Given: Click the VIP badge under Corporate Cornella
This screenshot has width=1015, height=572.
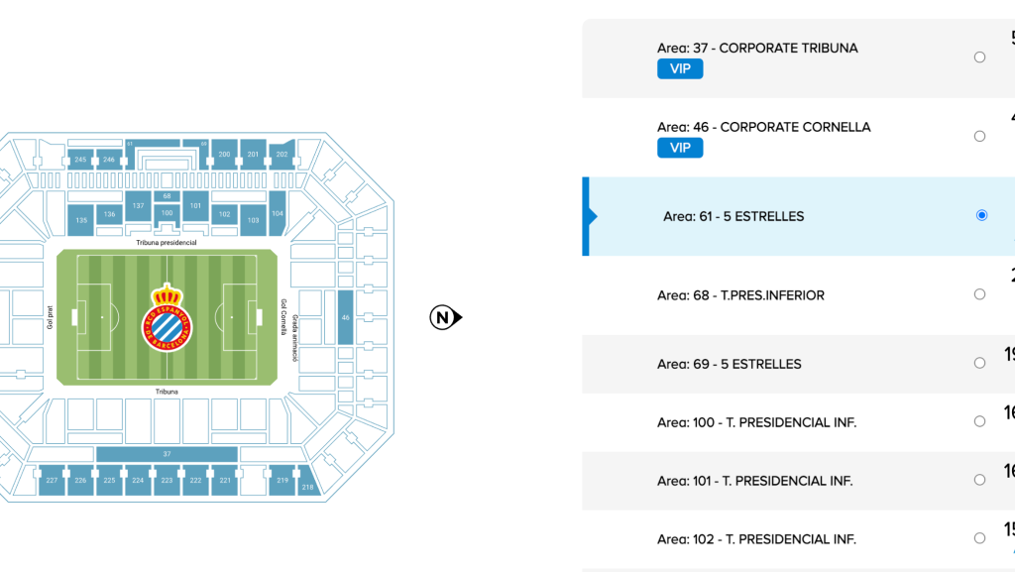Looking at the screenshot, I should click(x=680, y=148).
